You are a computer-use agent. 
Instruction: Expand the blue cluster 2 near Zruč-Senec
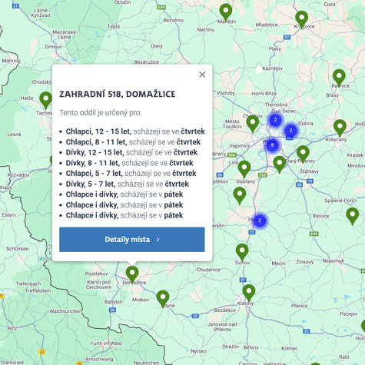(275, 120)
